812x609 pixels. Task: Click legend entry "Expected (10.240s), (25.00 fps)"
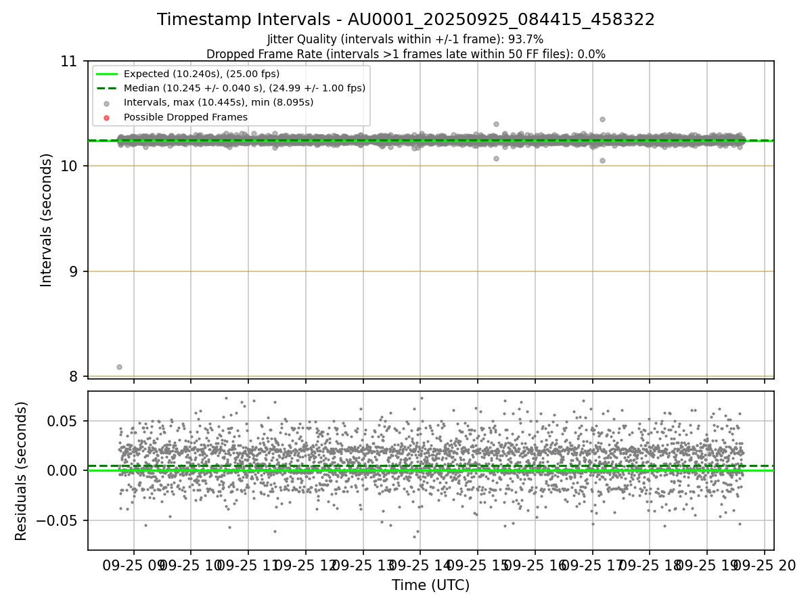point(202,74)
